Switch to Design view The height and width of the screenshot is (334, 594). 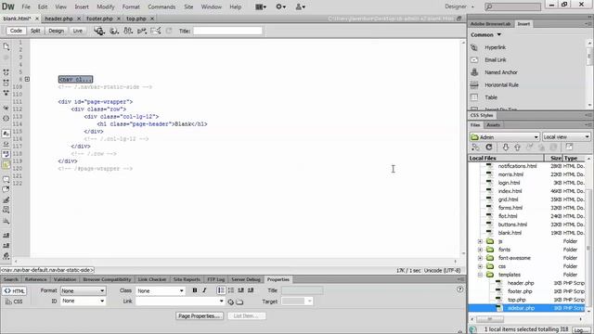click(56, 31)
